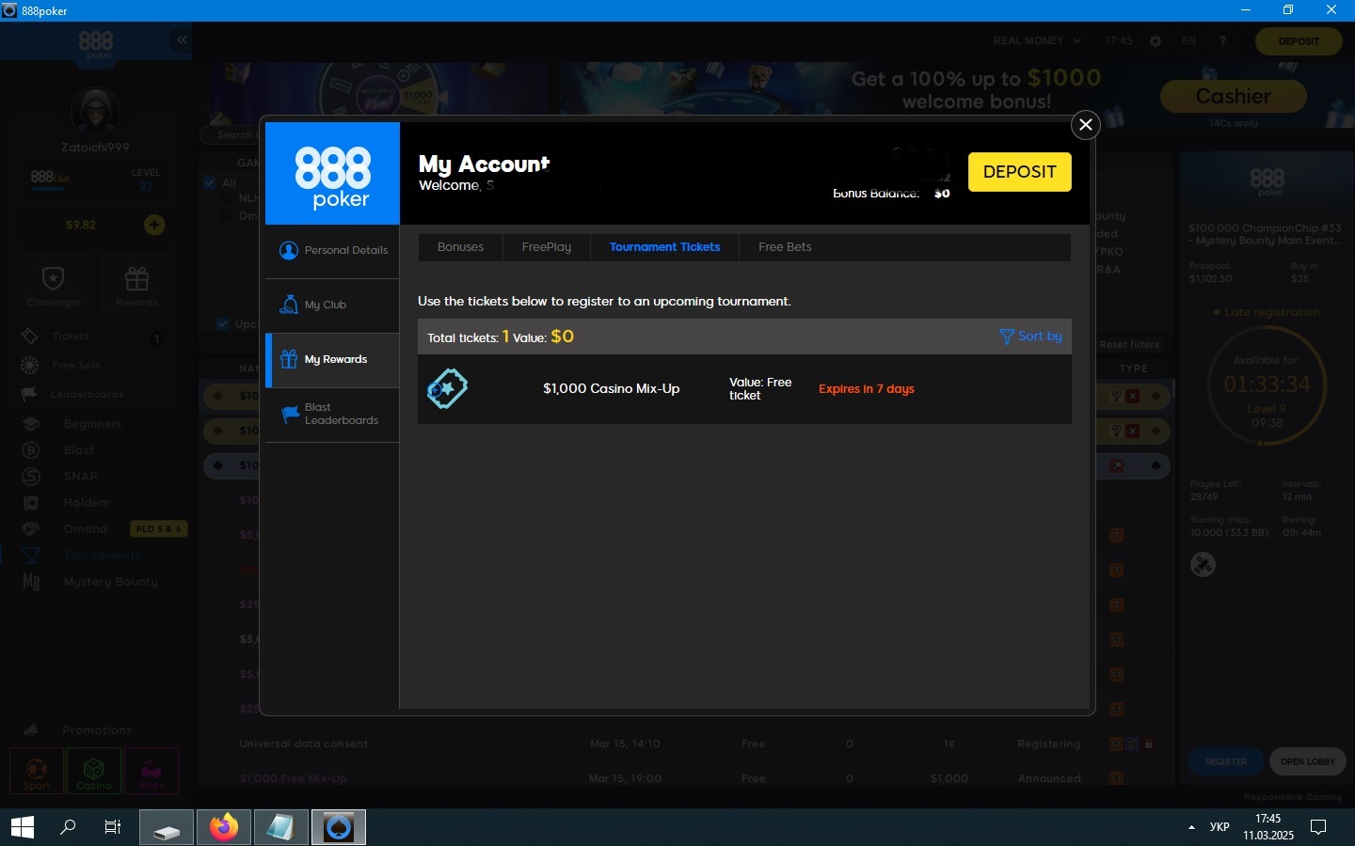Click the Slots icon in lobby

pos(151,771)
